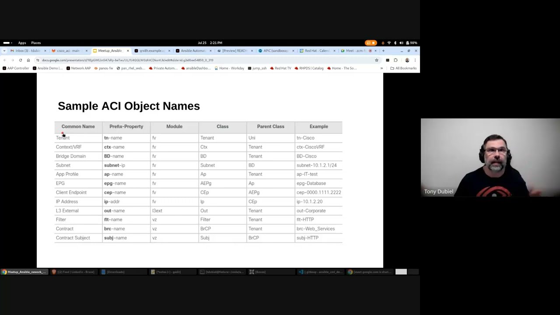Show more bookmarks via the double-chevron
Screen dimensions: 560x315
381,68
